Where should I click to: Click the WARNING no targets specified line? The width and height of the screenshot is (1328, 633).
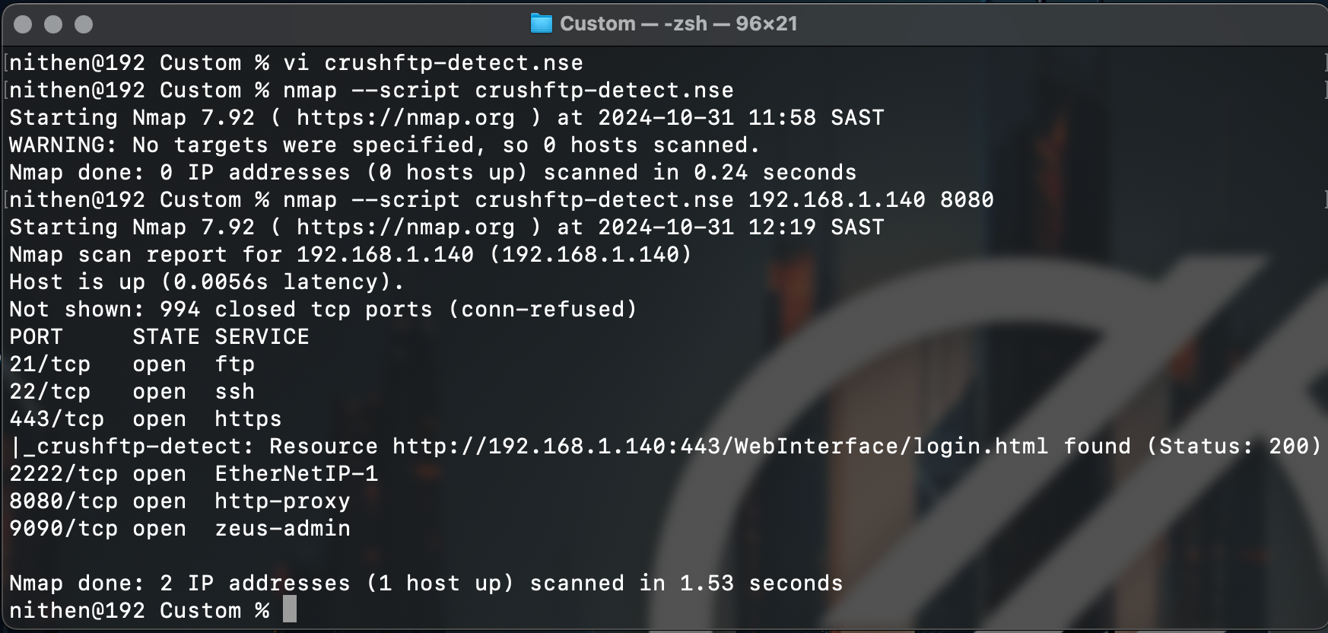(384, 145)
